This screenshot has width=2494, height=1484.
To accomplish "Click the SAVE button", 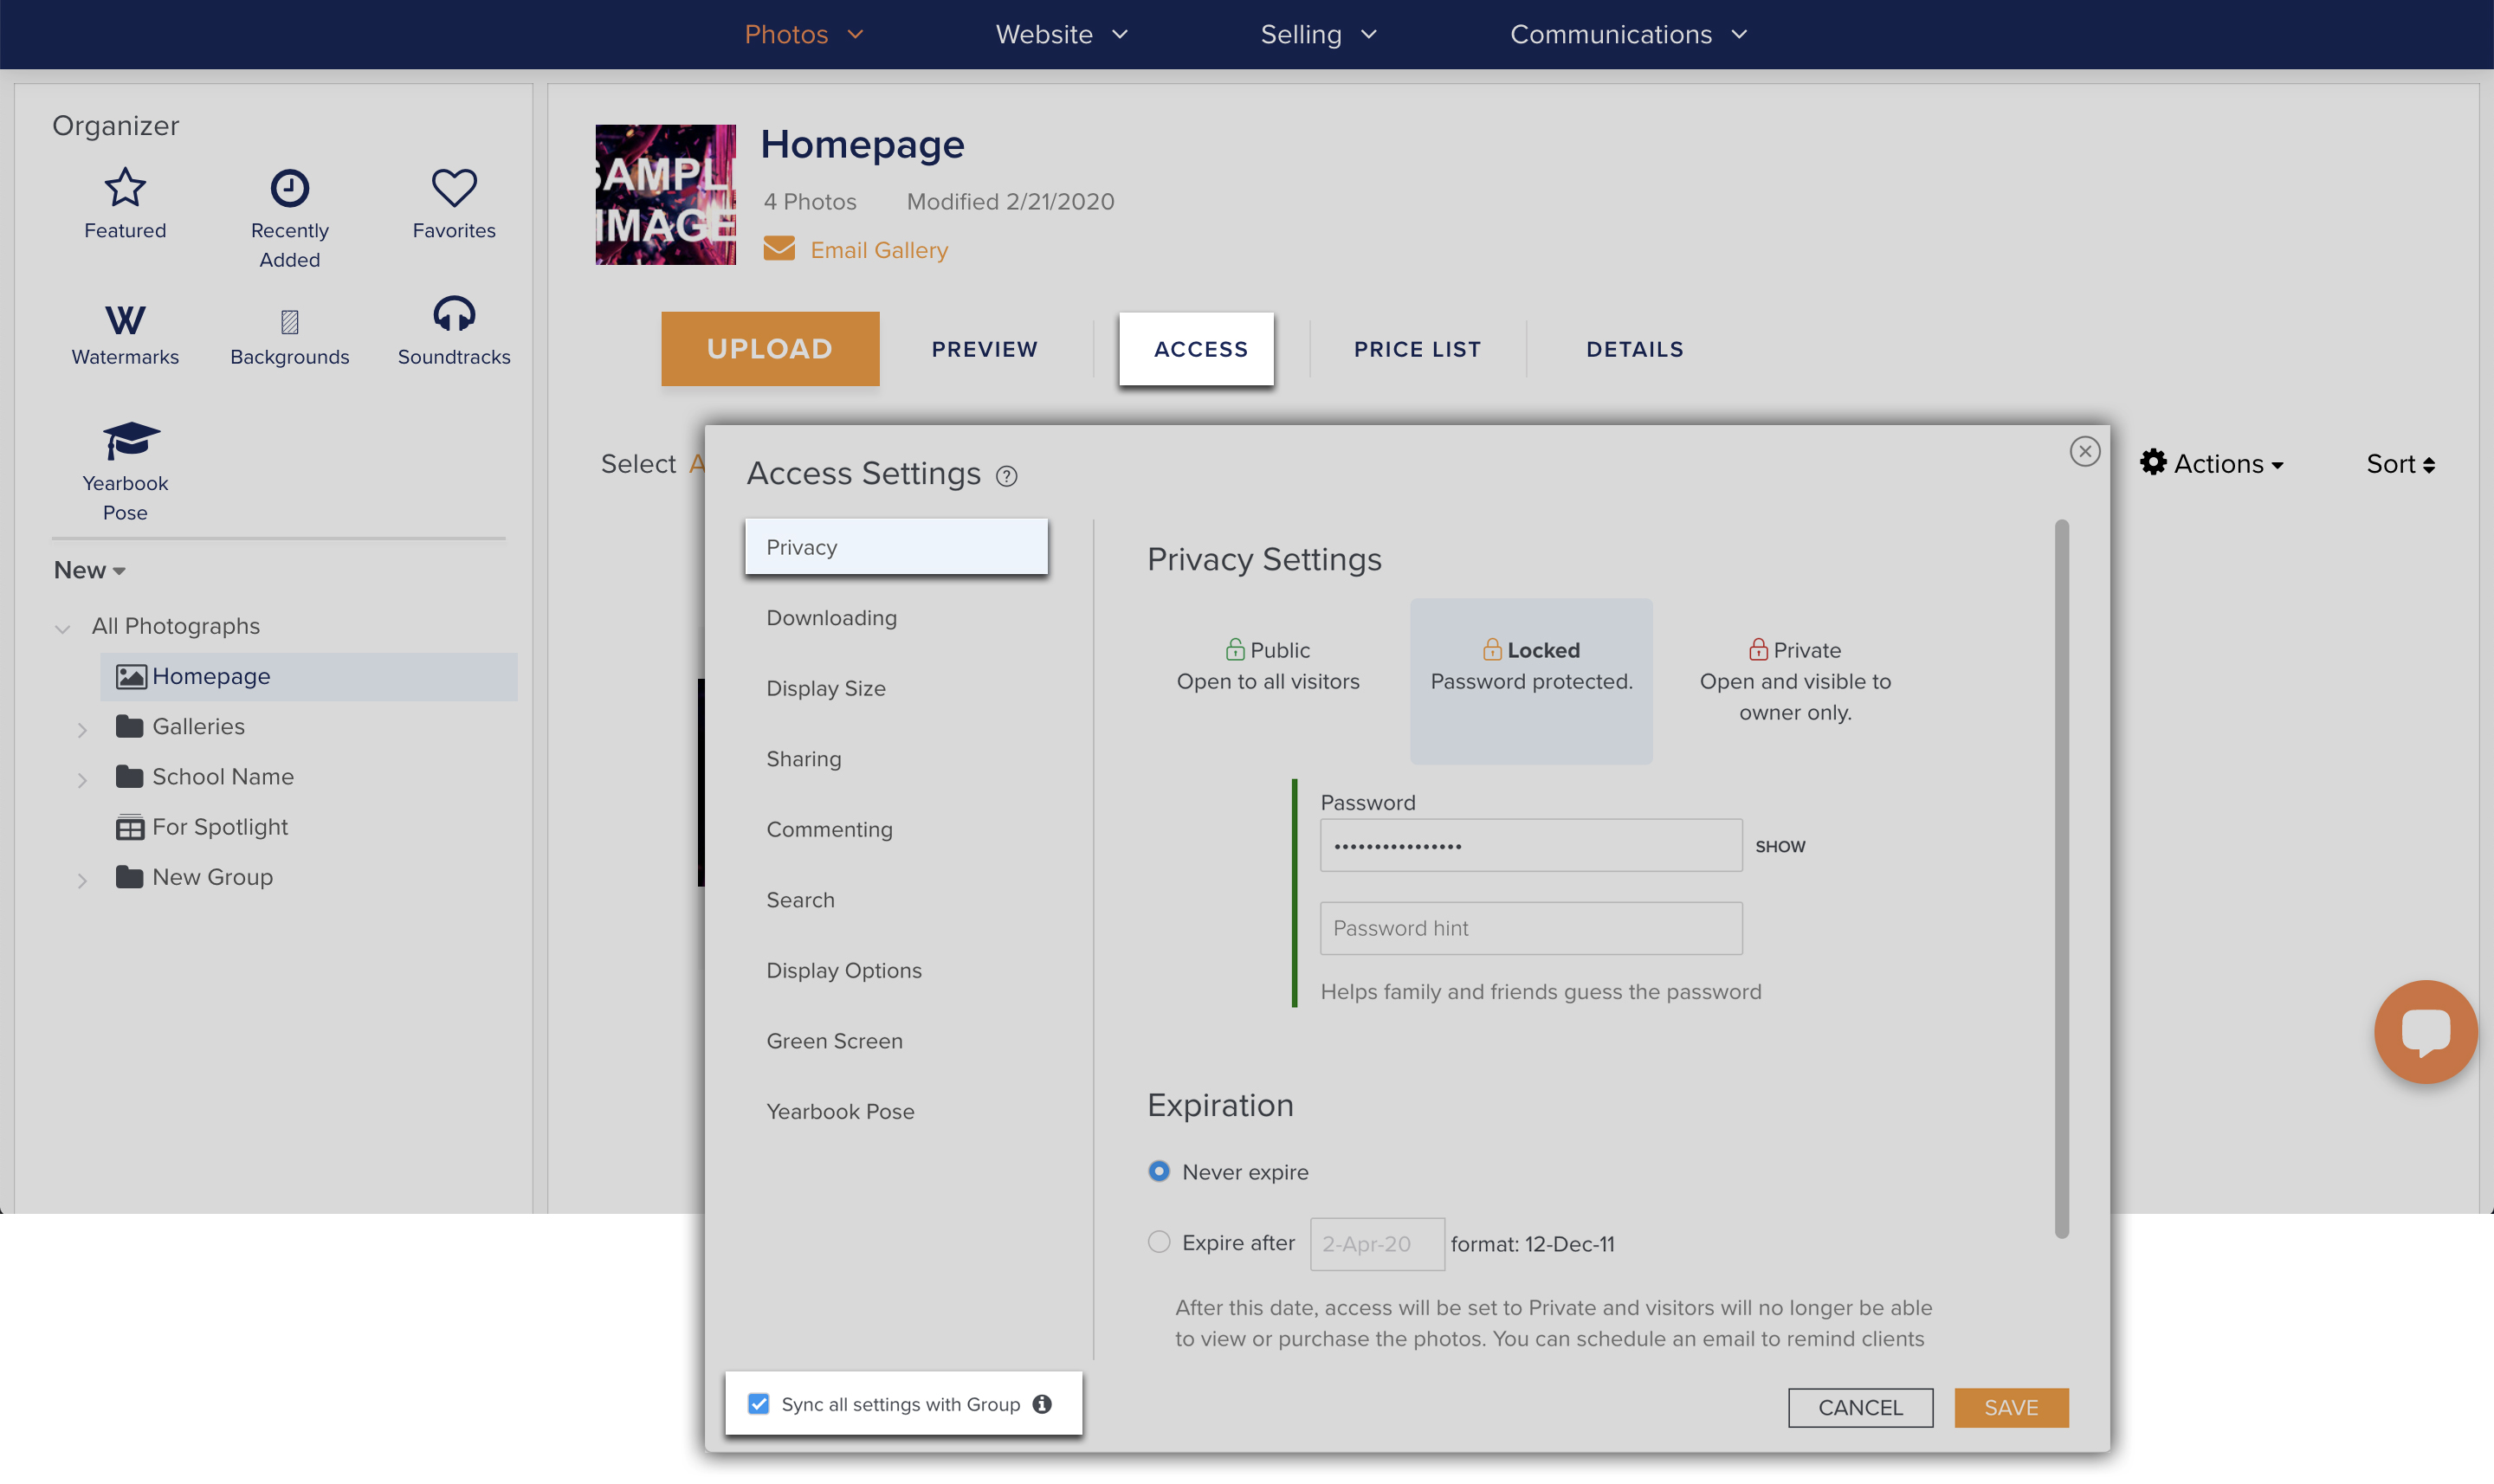I will (x=2010, y=1407).
